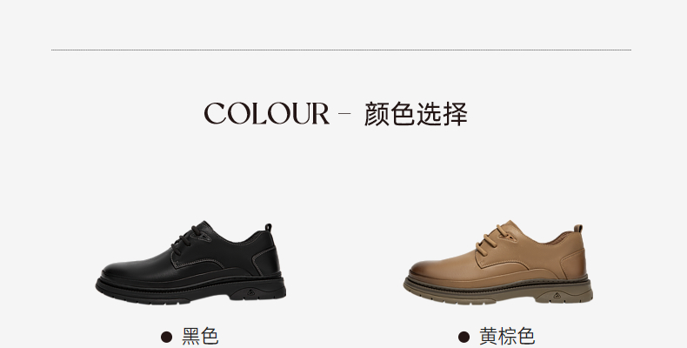Click the white-stitched side panel on black shoe
The width and height of the screenshot is (687, 348).
(x=265, y=260)
